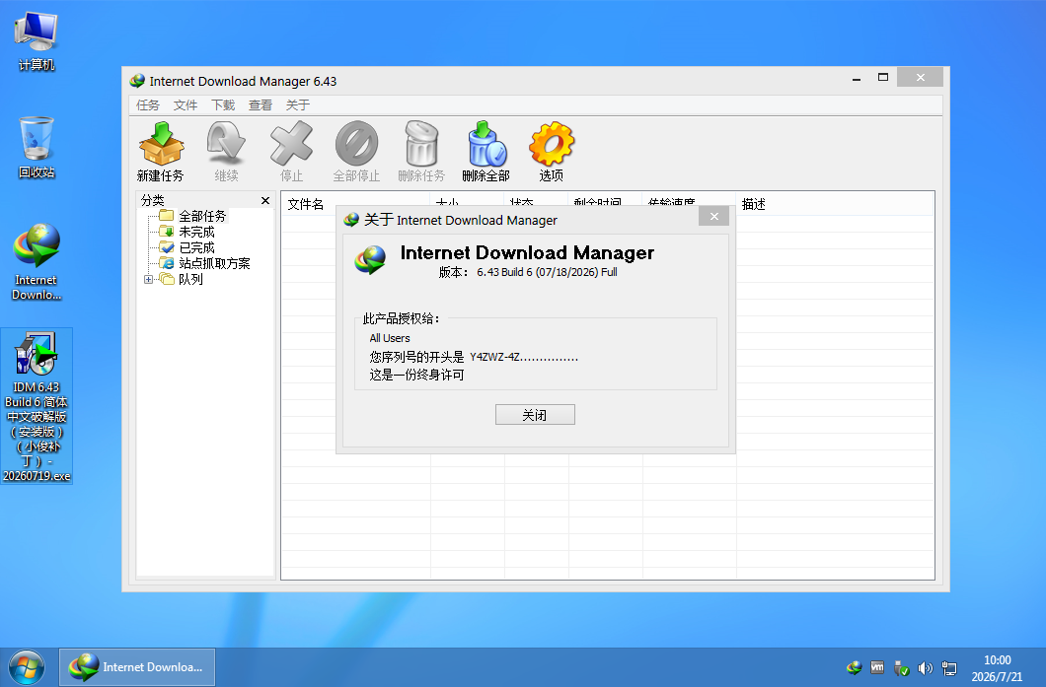
Task: Click the 计算机 desktop icon
Action: (37, 41)
